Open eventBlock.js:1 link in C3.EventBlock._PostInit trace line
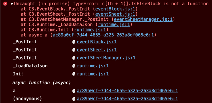 [x=115, y=9]
